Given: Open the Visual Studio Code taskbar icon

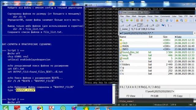Looking at the screenshot, I should click(28, 108).
